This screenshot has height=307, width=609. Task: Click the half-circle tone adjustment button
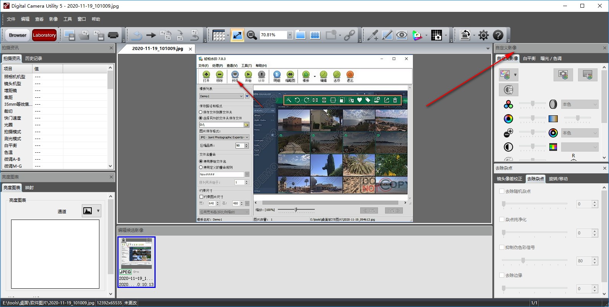[508, 89]
